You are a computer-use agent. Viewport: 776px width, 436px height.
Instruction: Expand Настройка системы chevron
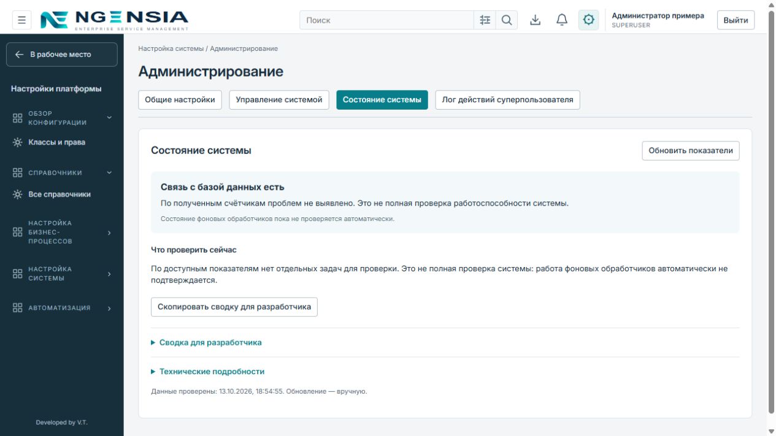[109, 274]
